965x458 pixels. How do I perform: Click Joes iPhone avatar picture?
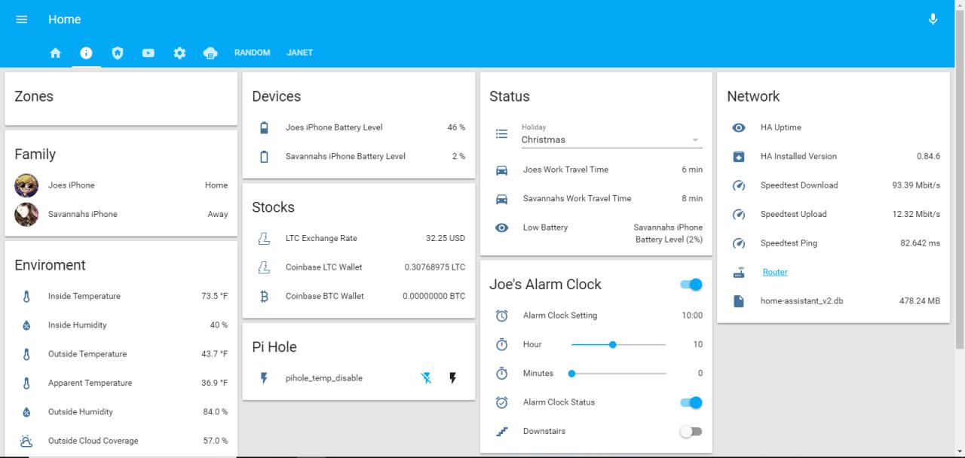[26, 185]
